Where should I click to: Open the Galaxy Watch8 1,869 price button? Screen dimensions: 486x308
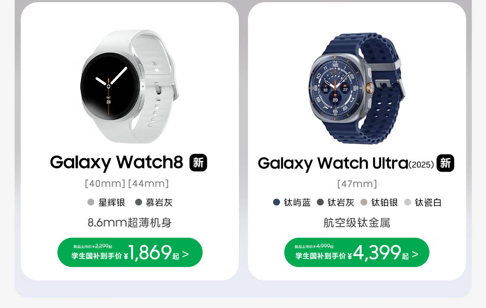[x=130, y=252]
